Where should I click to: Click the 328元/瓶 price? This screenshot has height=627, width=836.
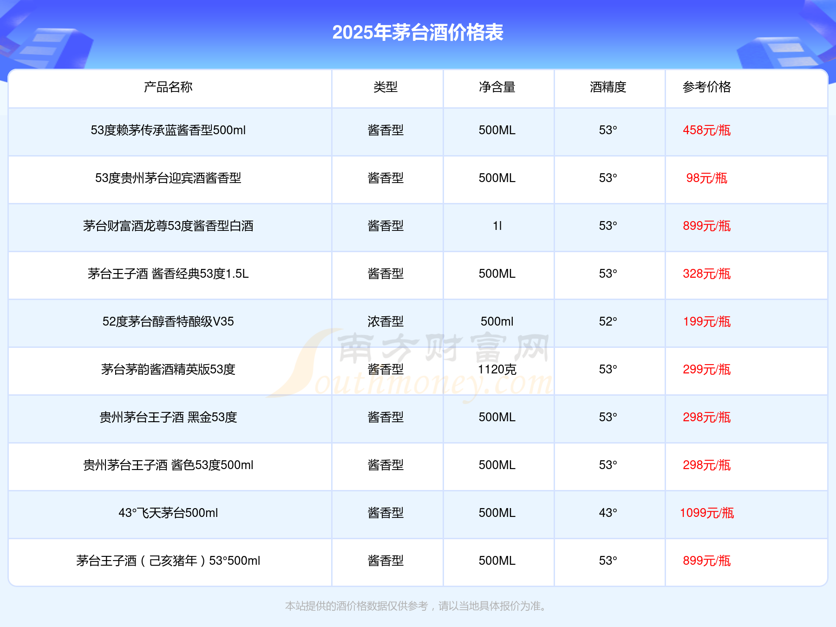707,274
